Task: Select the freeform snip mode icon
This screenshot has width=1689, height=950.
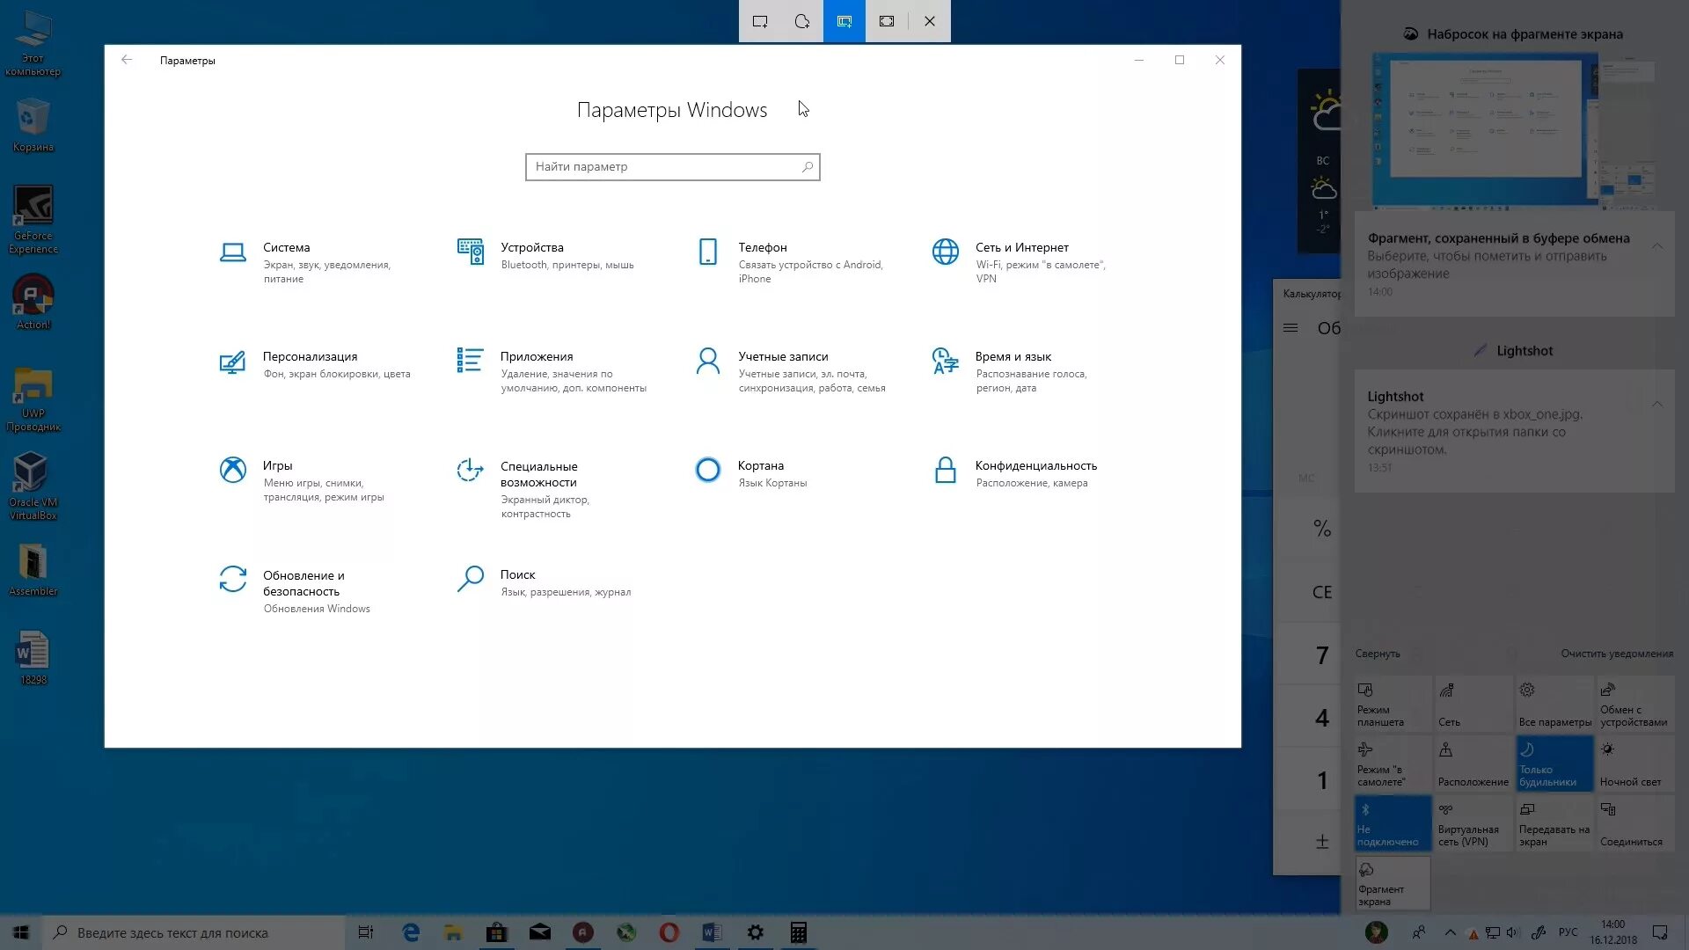Action: click(x=801, y=21)
